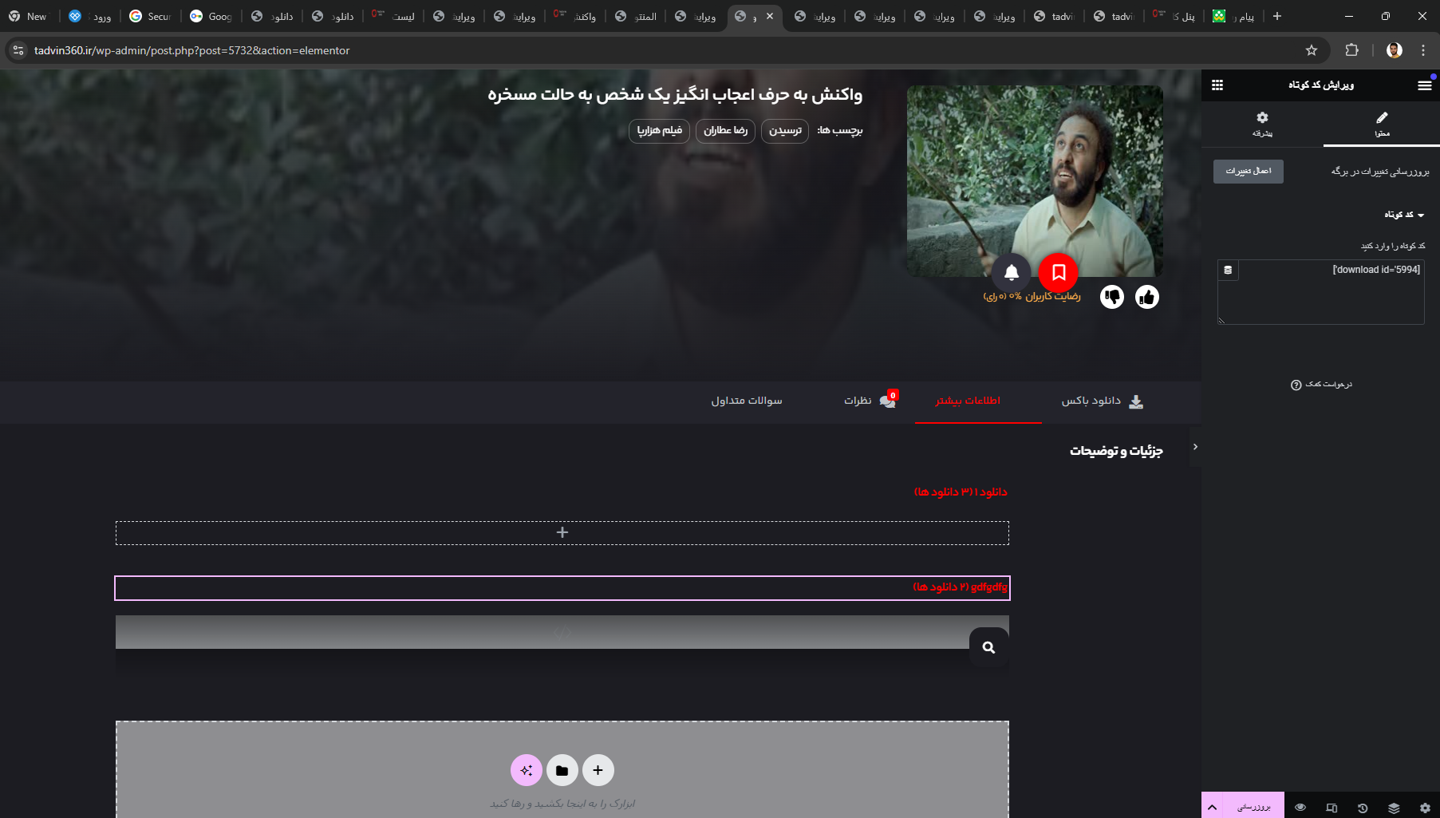1440x818 pixels.
Task: Open the Elementor hamburger menu
Action: click(1424, 85)
